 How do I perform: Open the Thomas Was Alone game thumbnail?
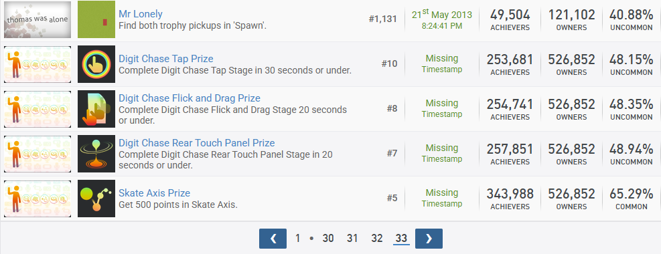(x=38, y=19)
